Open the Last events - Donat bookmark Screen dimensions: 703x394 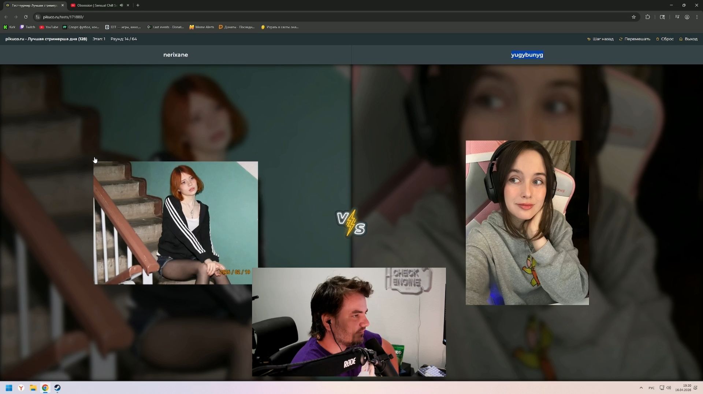tap(165, 27)
